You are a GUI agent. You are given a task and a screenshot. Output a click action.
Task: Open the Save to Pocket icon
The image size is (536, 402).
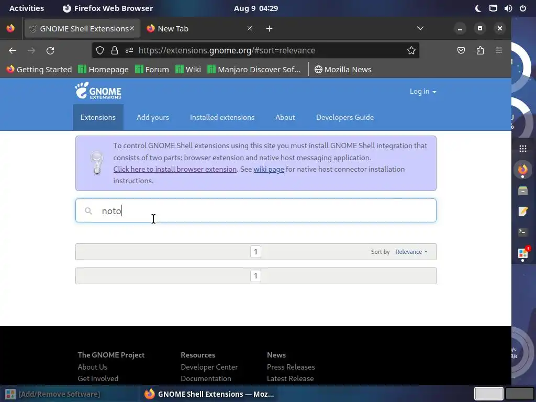pos(461,51)
